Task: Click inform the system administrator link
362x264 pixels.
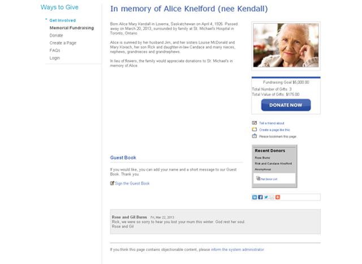Action: click(237, 249)
